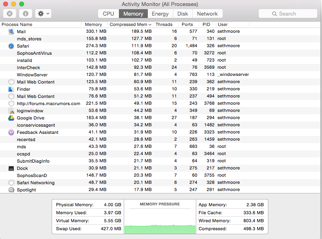
Task: Click the Mail app icon
Action: pyautogui.click(x=11, y=32)
